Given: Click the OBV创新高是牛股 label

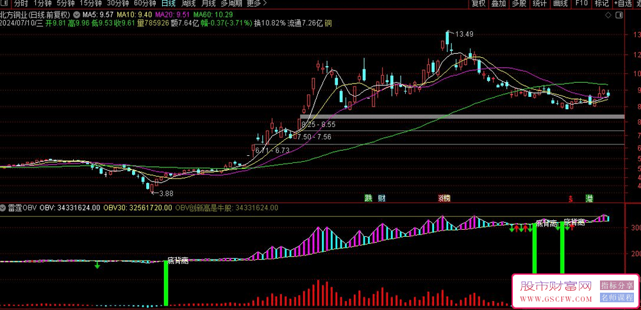Looking at the screenshot, I should click(x=204, y=208).
